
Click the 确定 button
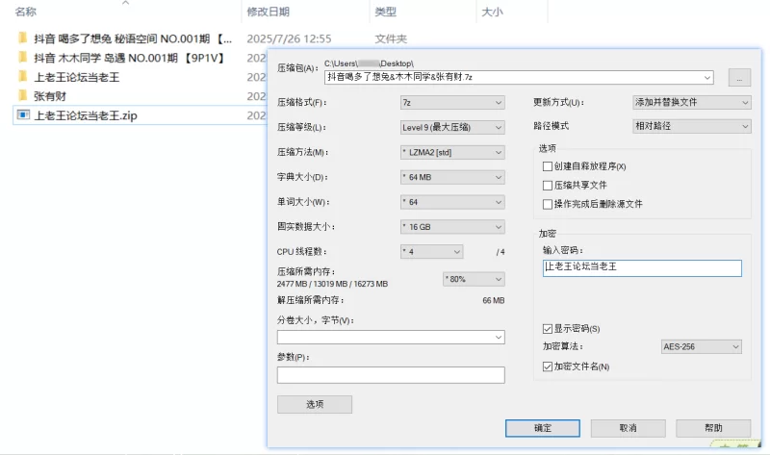pyautogui.click(x=543, y=428)
